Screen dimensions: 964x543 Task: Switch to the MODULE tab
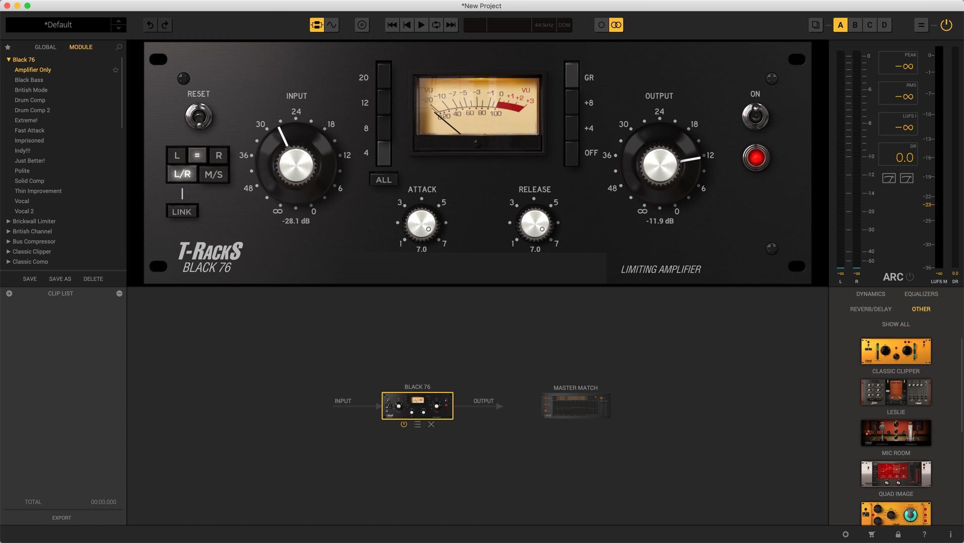click(x=81, y=47)
